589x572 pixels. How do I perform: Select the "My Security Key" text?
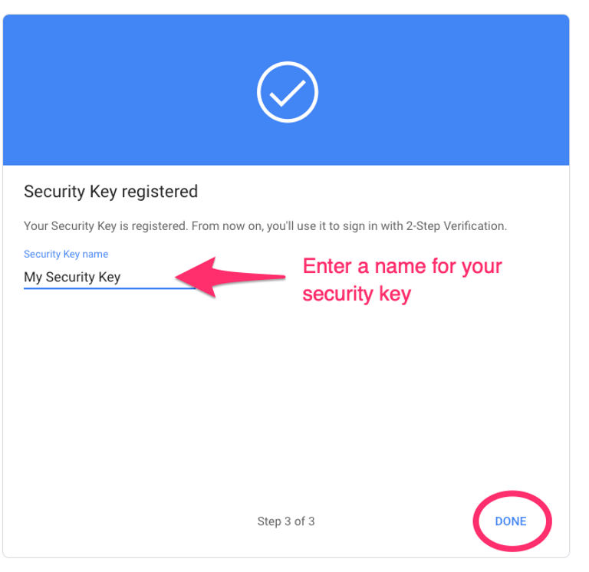click(x=72, y=277)
